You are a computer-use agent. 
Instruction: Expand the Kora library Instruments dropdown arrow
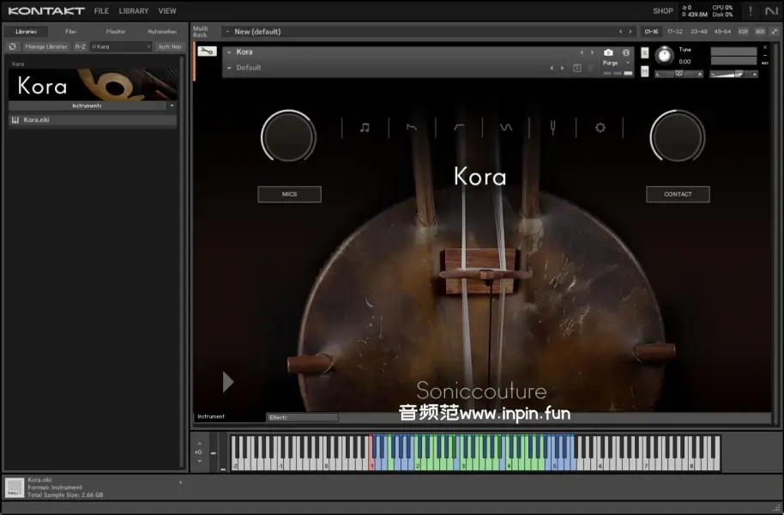point(172,106)
